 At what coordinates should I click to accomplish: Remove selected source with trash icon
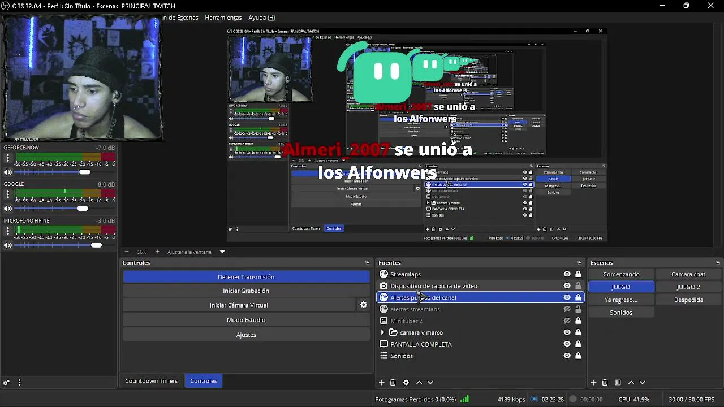393,383
